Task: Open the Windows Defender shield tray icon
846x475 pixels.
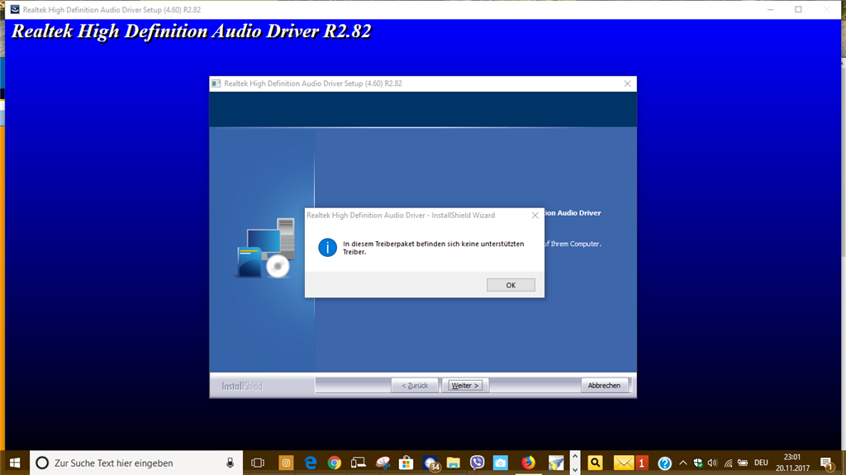Action: click(x=698, y=463)
